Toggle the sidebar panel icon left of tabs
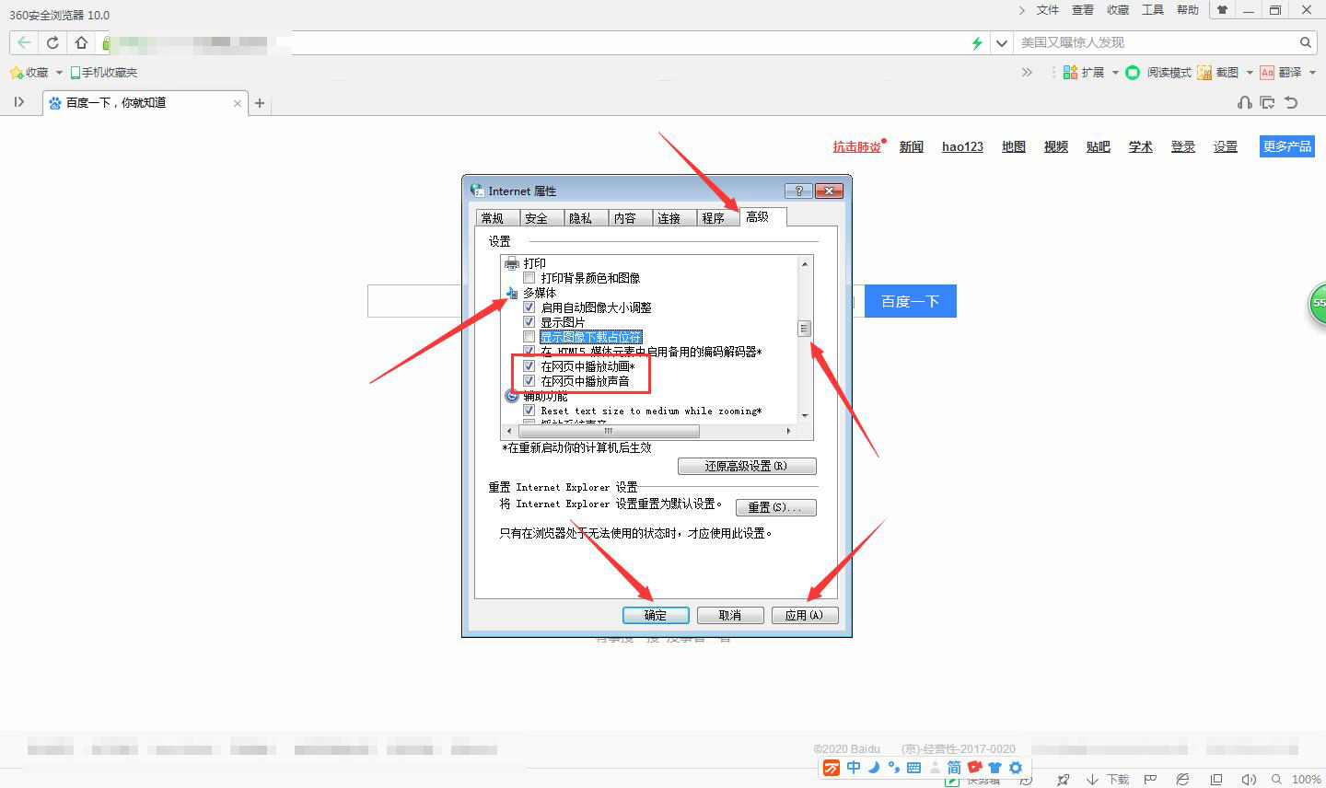This screenshot has width=1326, height=788. 18,102
